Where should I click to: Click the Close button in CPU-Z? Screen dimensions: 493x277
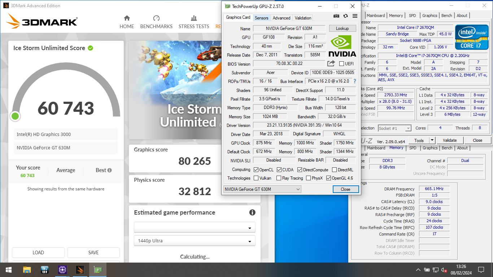coord(477,140)
